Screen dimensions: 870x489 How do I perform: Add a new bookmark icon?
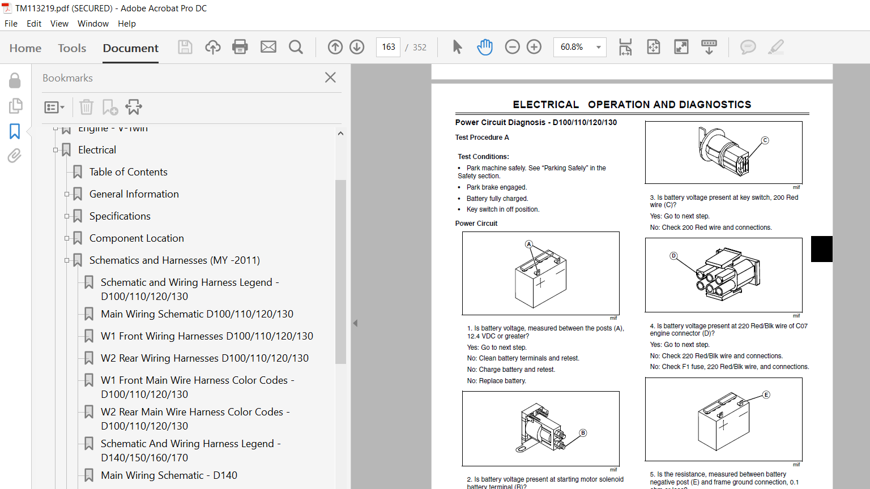coord(110,107)
